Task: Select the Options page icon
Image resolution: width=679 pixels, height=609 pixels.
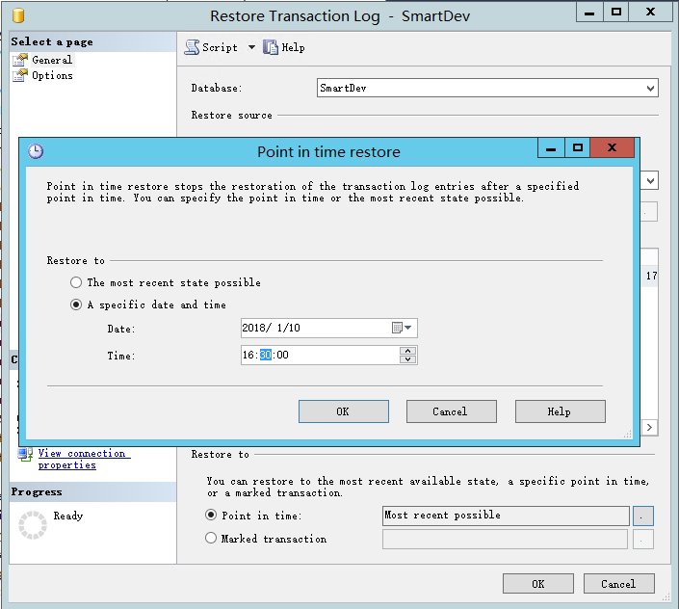Action: point(20,75)
